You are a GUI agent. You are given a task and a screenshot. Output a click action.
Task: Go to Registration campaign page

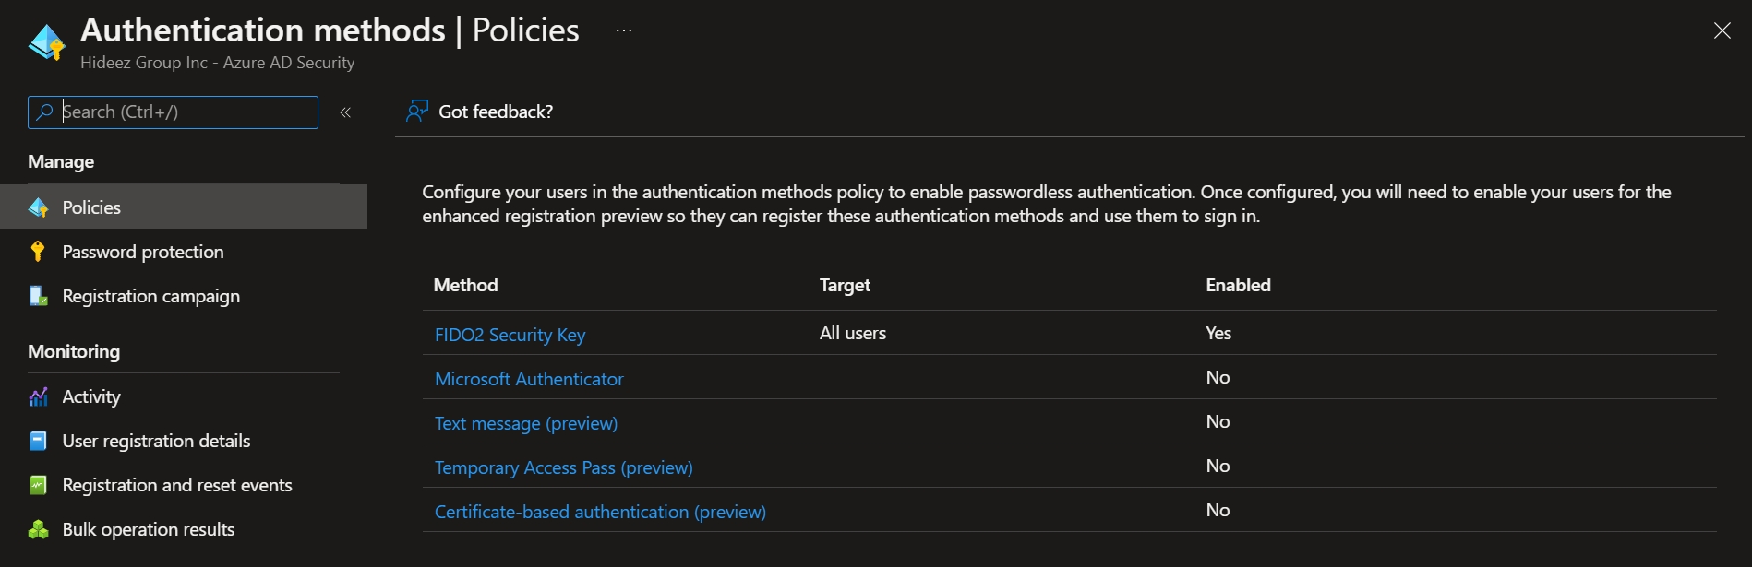pos(150,296)
